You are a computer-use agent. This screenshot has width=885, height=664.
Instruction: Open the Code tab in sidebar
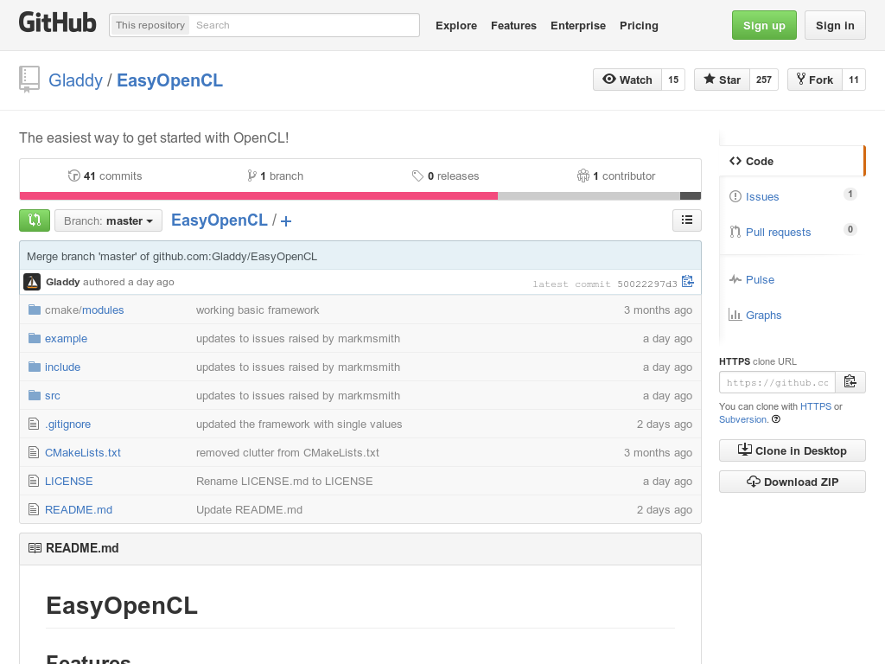coord(792,162)
